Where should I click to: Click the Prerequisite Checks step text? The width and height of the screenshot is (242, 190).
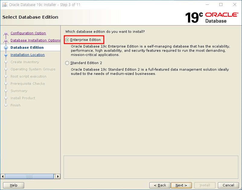[x=28, y=84]
